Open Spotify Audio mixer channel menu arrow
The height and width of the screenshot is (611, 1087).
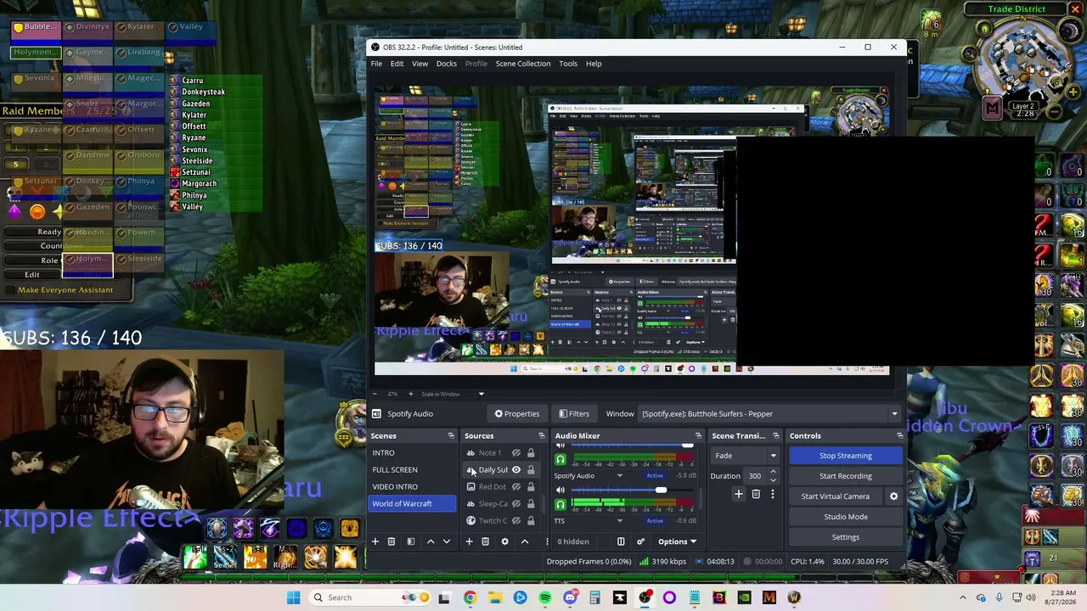pos(619,476)
